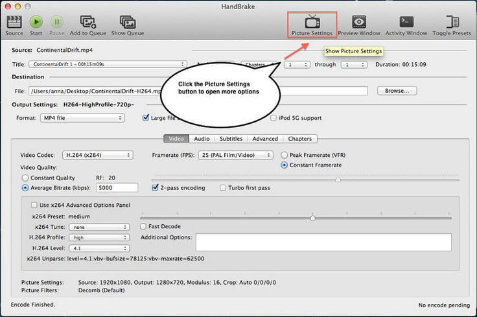Click the Toggle Presets drawer icon
477x317 pixels.
(x=452, y=22)
